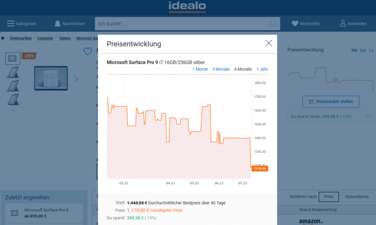Viewport: 376px width, 225px height.
Task: Show next product image with right arrow
Action: [x=76, y=79]
